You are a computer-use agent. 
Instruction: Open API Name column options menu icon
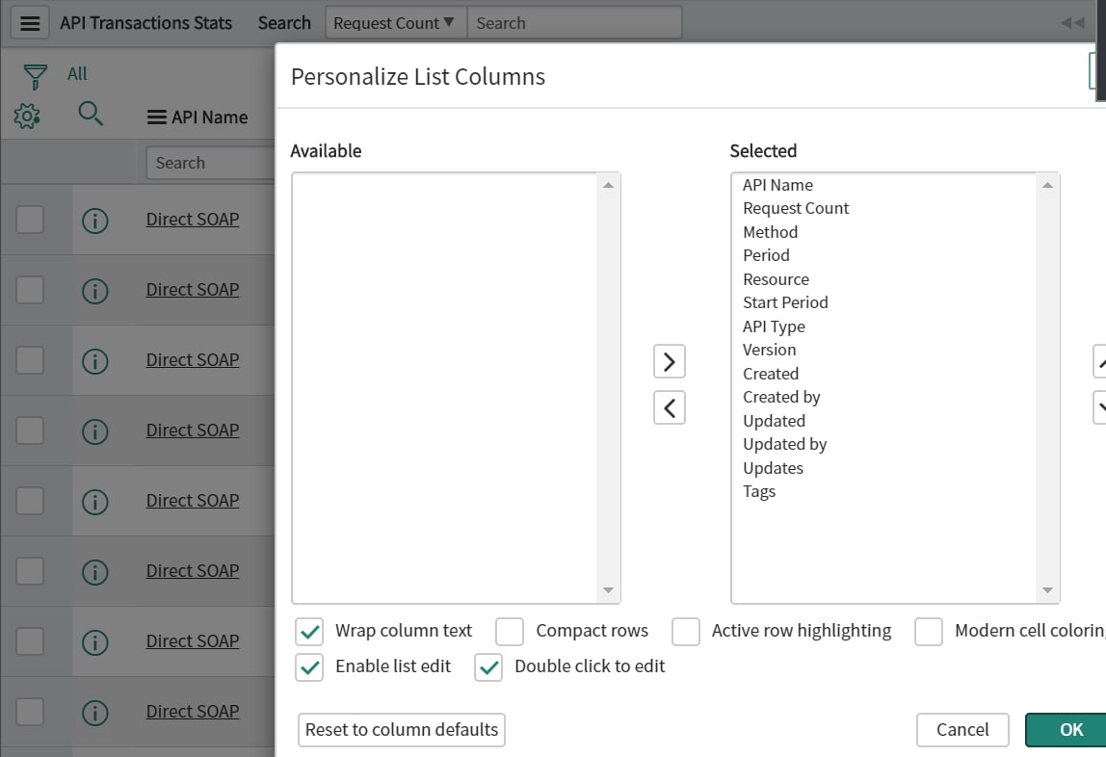coord(157,117)
